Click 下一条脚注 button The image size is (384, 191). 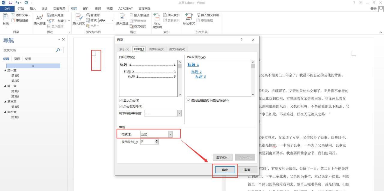coord(57,21)
